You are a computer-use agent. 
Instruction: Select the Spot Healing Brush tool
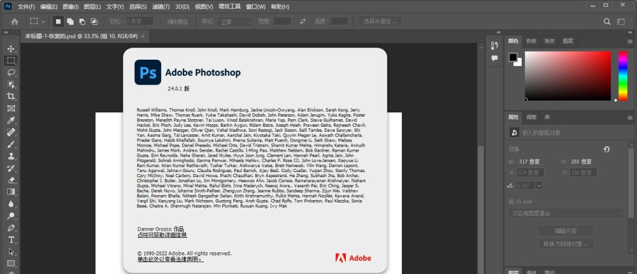click(x=11, y=132)
